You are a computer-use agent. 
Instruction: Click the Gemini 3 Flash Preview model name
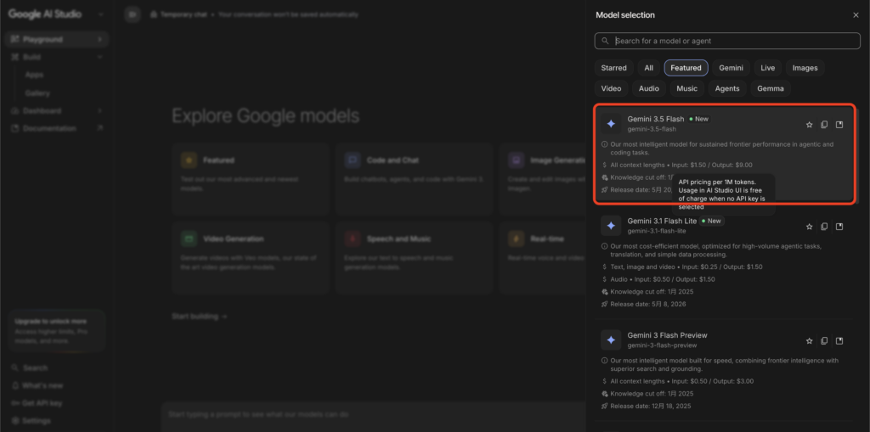pyautogui.click(x=668, y=335)
